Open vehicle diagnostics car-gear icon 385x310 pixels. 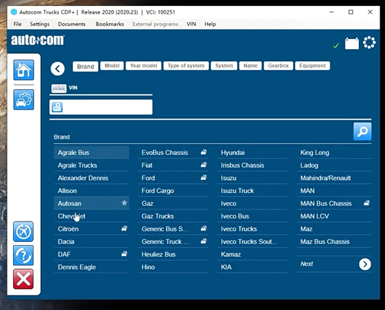tap(24, 100)
